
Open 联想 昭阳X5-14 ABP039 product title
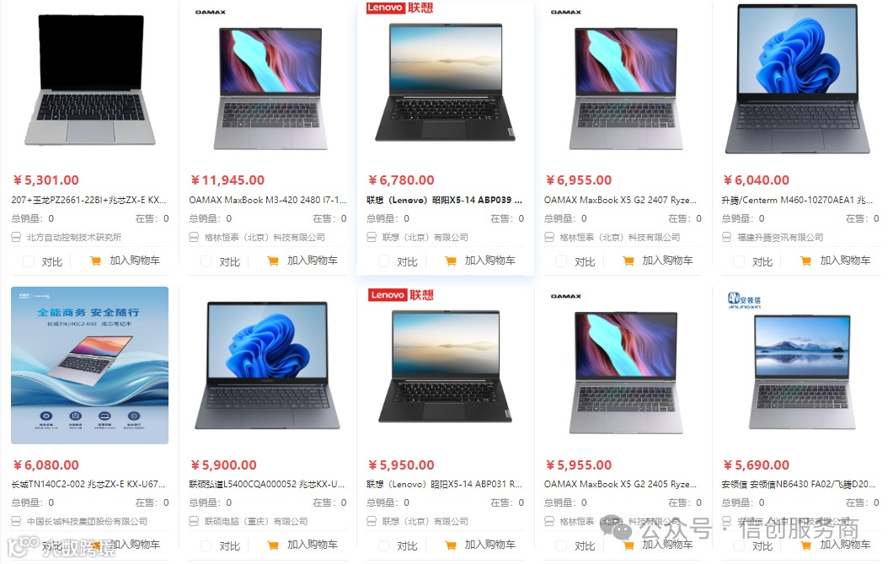(445, 200)
